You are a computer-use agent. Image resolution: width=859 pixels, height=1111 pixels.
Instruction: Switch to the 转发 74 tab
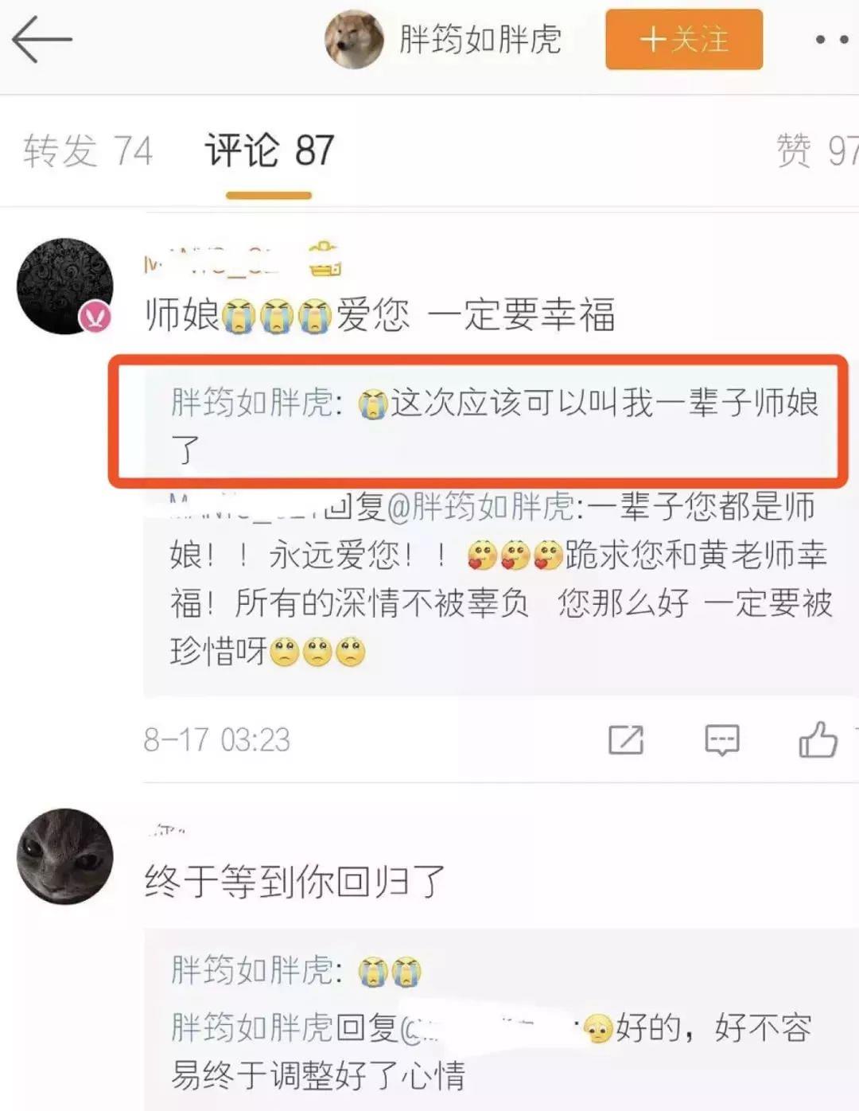click(x=87, y=150)
